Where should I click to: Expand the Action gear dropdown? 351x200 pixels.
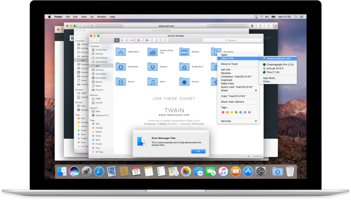148,40
